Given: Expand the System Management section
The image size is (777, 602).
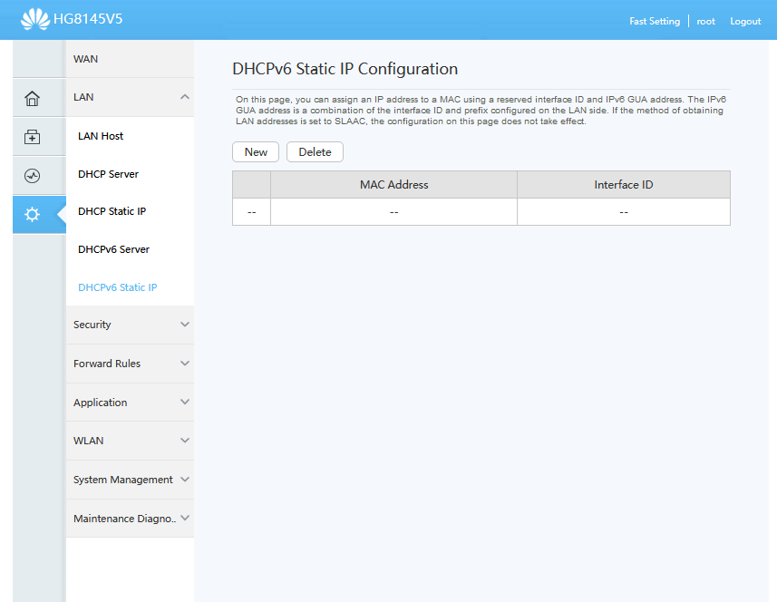Looking at the screenshot, I should [x=130, y=480].
